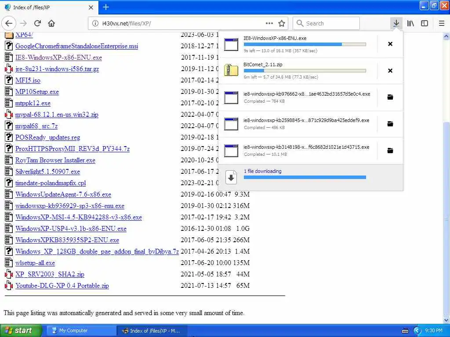This screenshot has height=337, width=450.
Task: Download mypal68_src.7z
Action: (x=36, y=126)
